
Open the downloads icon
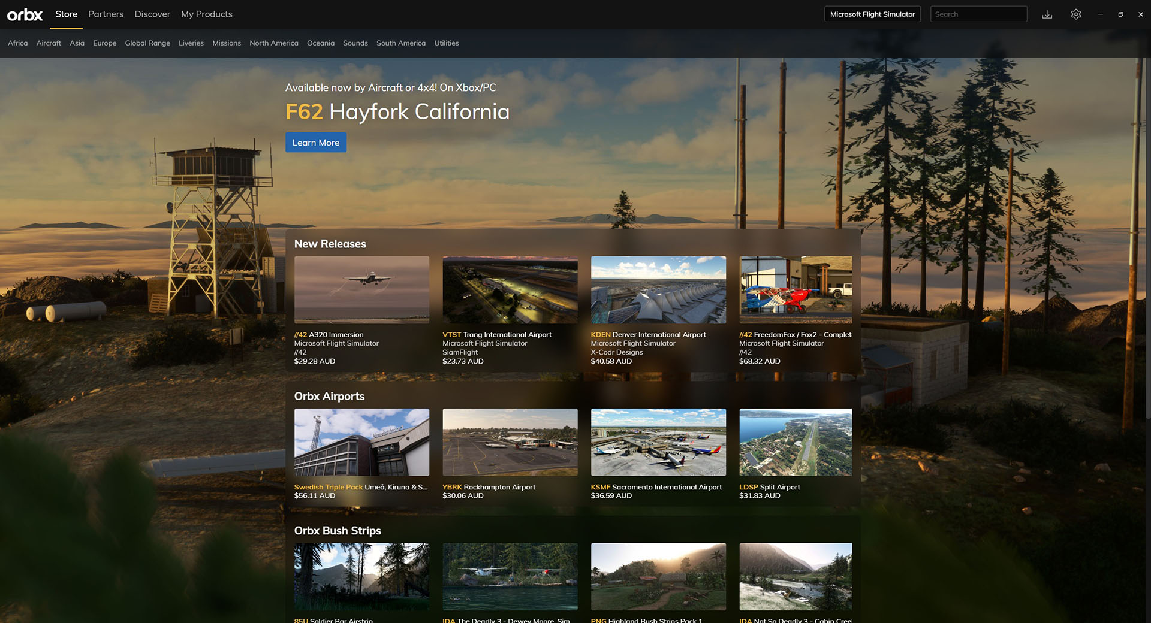[1047, 14]
